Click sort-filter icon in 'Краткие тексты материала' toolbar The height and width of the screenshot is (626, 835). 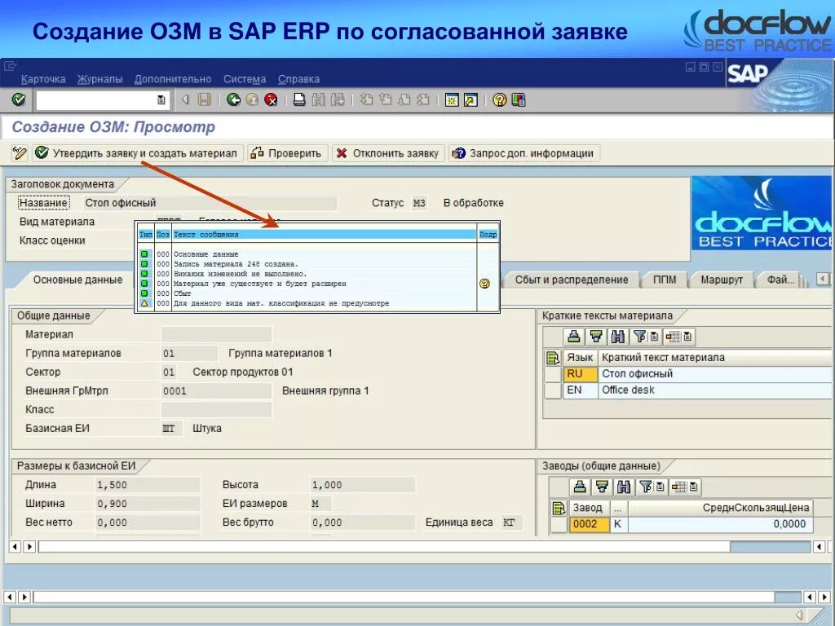[596, 337]
